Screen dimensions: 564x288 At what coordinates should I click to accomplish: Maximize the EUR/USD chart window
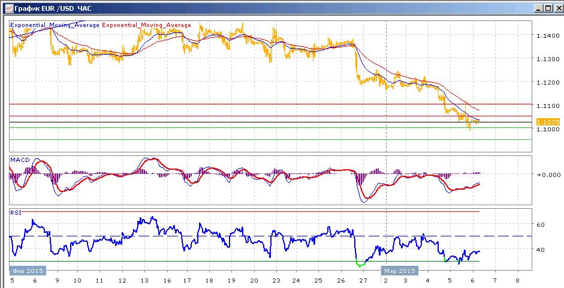click(548, 8)
